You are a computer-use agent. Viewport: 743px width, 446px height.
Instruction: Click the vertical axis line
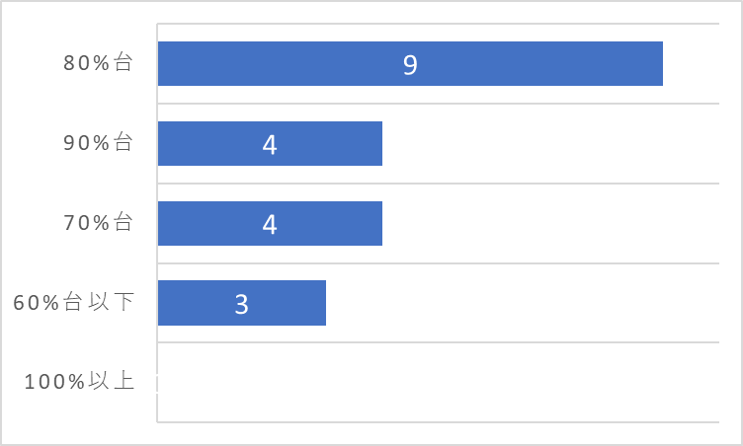click(x=157, y=223)
